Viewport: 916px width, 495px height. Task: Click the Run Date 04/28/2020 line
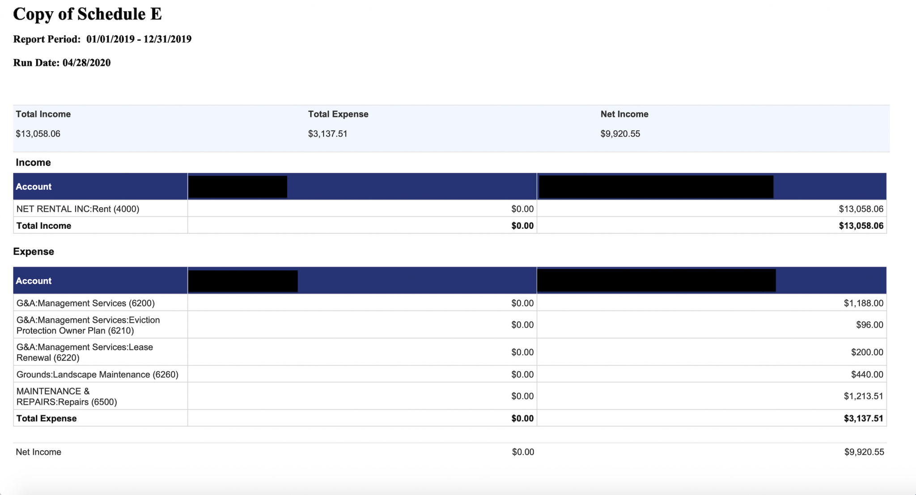(62, 63)
